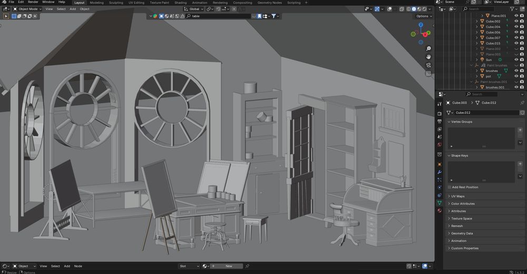Show hidden Plane.002 in viewport
This screenshot has width=527, height=274.
[516, 49]
